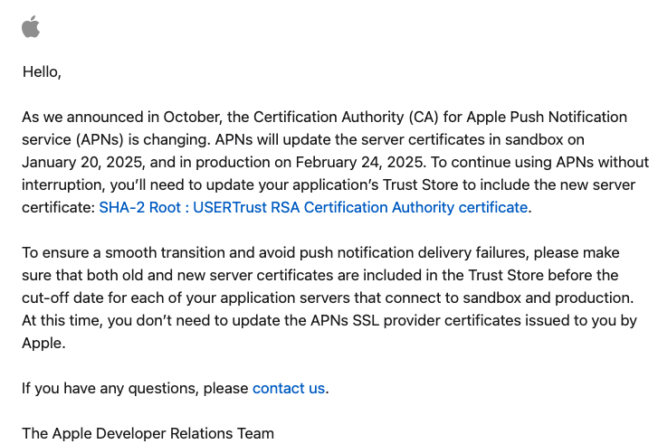Click the text service (APNs) is changing
This screenshot has width=658, height=444.
tap(116, 139)
